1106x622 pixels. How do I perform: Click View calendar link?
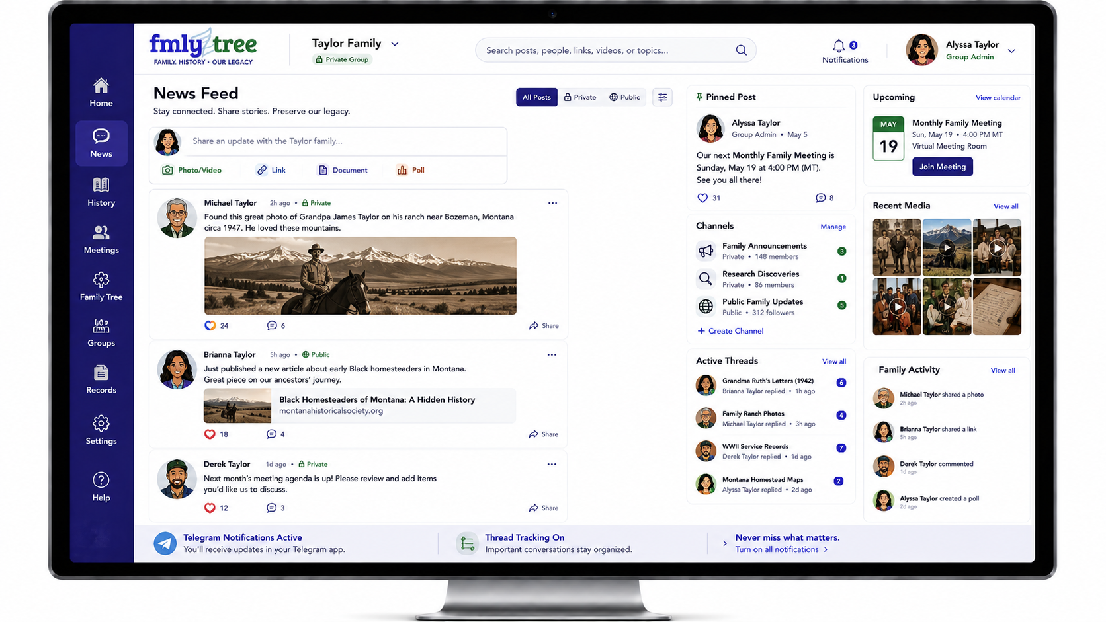998,98
